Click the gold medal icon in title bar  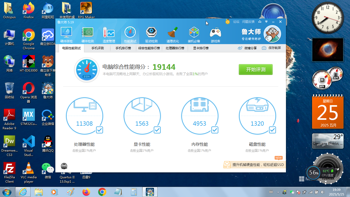(x=228, y=22)
